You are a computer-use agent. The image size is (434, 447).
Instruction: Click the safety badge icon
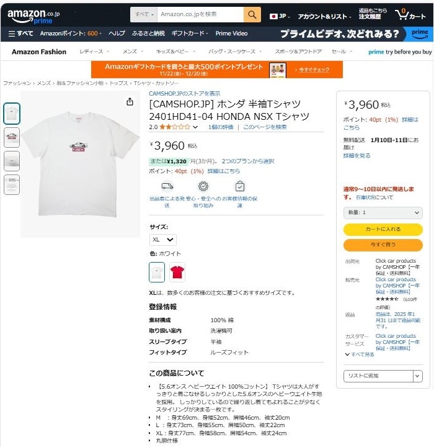[203, 186]
